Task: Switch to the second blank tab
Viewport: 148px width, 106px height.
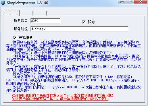Action: (26, 13)
